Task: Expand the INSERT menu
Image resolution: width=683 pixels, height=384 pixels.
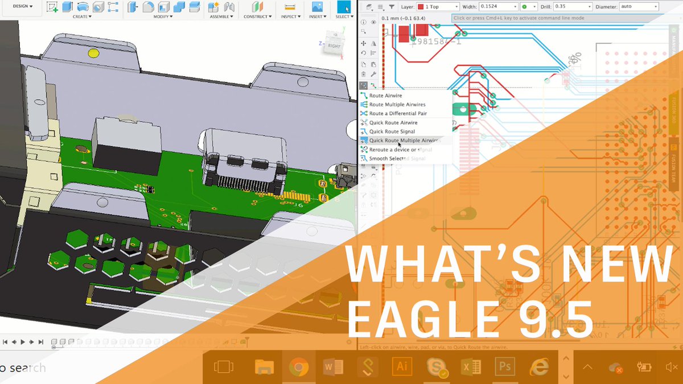Action: [x=318, y=16]
